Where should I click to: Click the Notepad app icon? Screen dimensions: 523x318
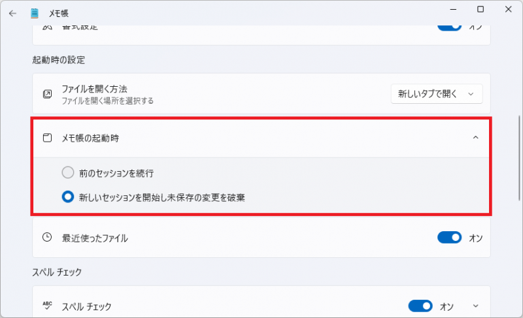[x=35, y=12]
